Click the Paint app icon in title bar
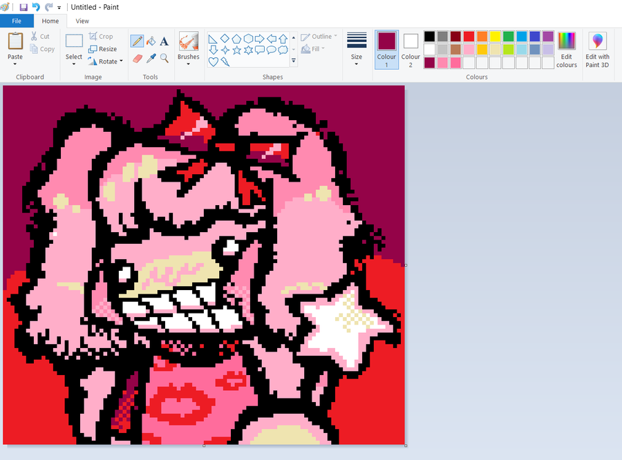This screenshot has width=622, height=460. tap(5, 7)
